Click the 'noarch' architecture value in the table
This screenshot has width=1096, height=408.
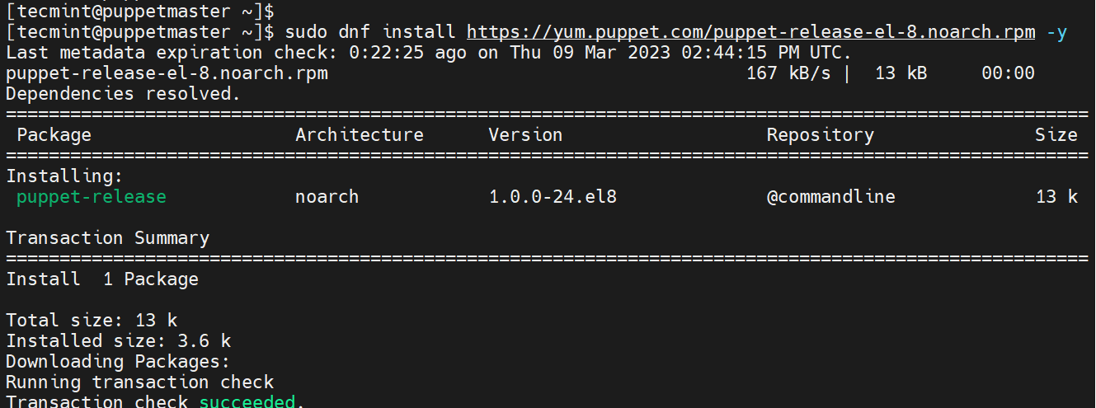click(327, 197)
